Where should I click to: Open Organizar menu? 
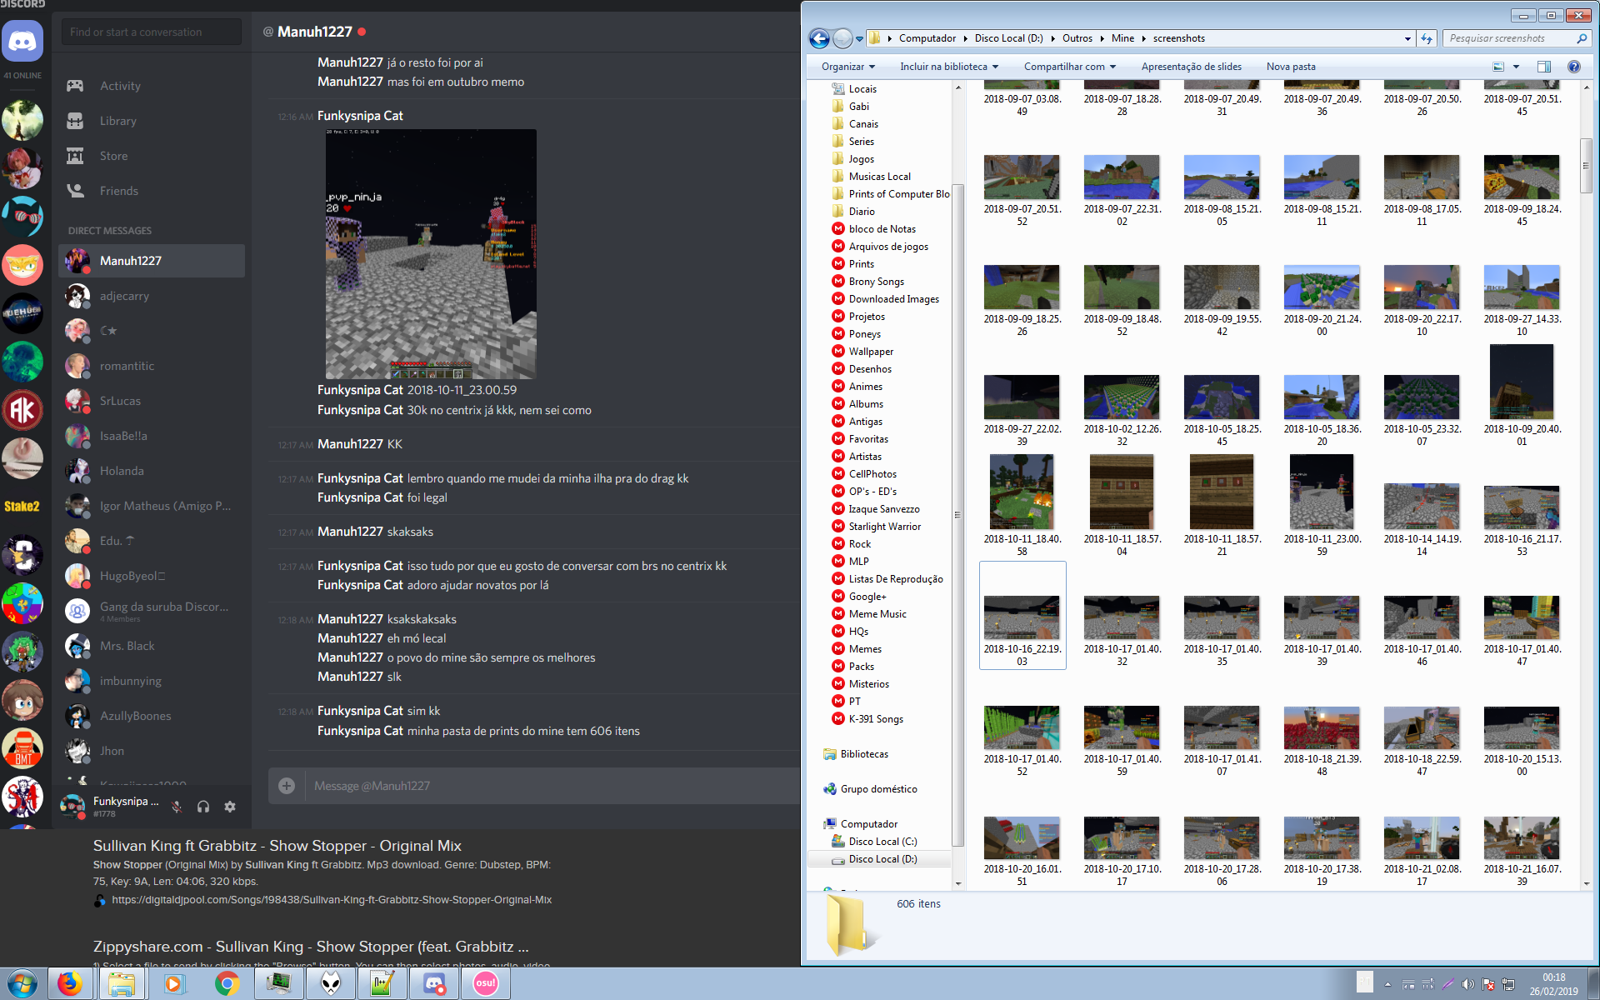click(x=848, y=67)
